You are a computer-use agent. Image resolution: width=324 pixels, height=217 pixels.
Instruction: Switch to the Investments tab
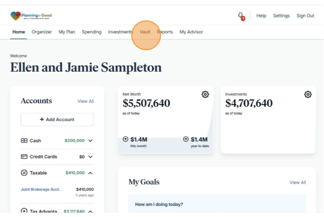120,32
